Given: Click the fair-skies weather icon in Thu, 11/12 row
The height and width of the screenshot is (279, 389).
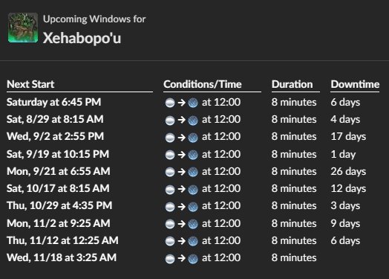Looking at the screenshot, I should (170, 241).
